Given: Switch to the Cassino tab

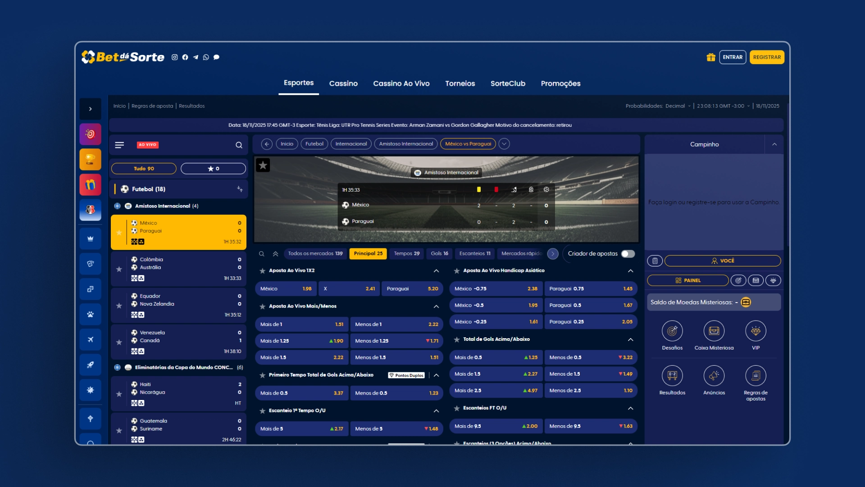Looking at the screenshot, I should pos(343,84).
